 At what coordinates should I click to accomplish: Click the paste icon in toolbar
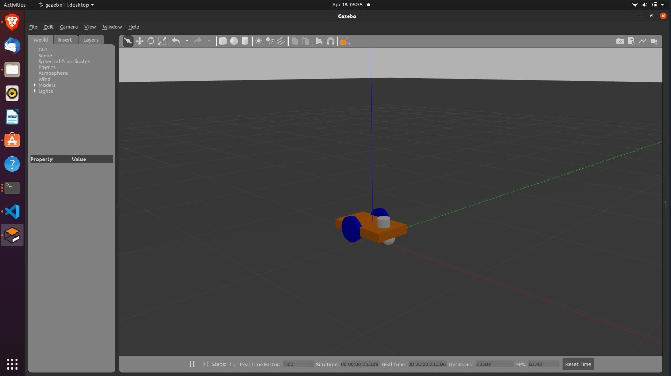click(306, 41)
